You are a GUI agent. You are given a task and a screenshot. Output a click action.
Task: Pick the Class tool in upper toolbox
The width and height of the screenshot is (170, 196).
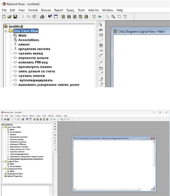(101, 45)
